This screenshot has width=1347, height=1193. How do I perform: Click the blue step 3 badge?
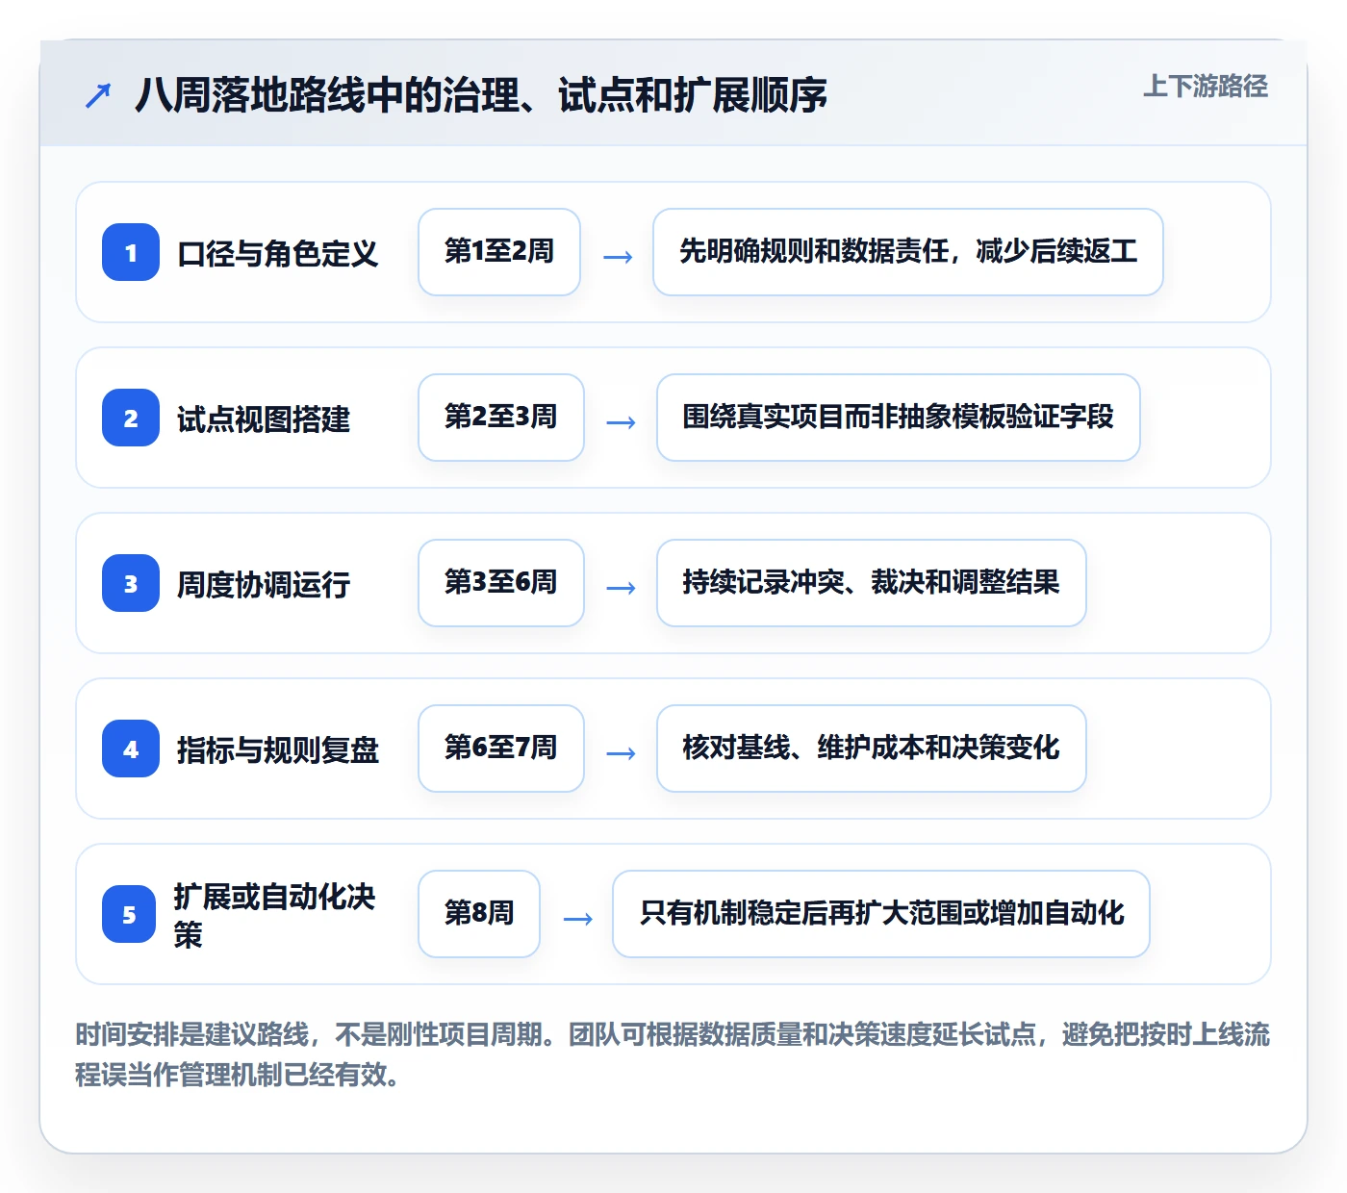pos(131,583)
